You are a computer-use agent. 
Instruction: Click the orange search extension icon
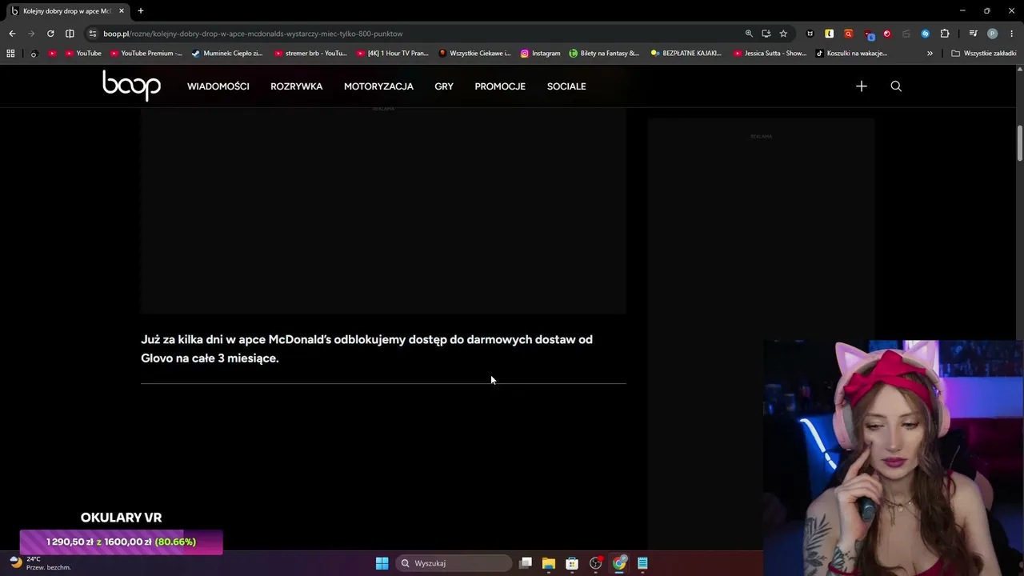[x=848, y=34]
